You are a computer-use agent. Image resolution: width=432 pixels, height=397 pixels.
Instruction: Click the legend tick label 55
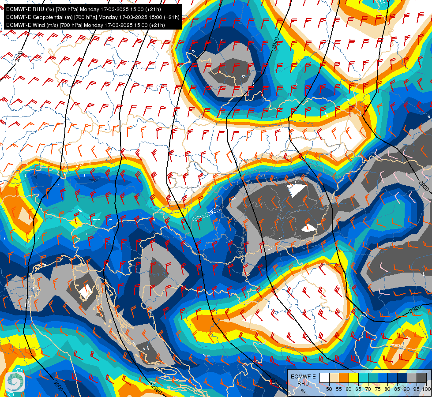click(x=339, y=389)
